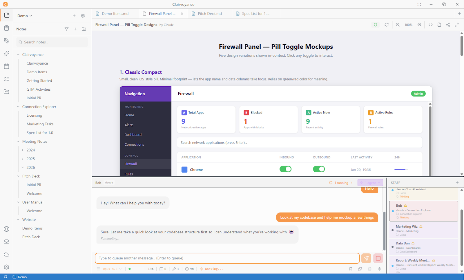Image resolution: width=464 pixels, height=280 pixels.
Task: Click the share icon in document toolbar
Action: pyautogui.click(x=448, y=25)
